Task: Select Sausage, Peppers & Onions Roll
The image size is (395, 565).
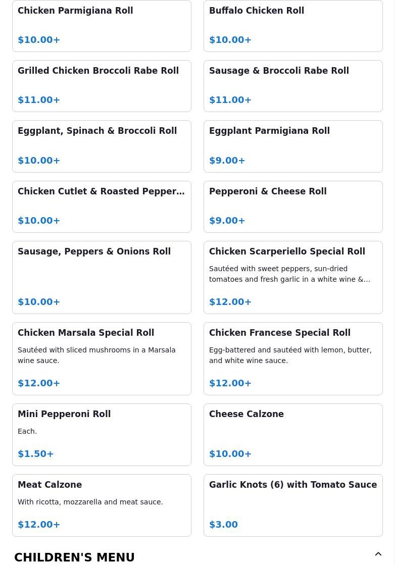Action: click(102, 277)
